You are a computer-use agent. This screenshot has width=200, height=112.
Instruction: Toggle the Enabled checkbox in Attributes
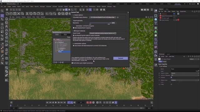point(171,77)
